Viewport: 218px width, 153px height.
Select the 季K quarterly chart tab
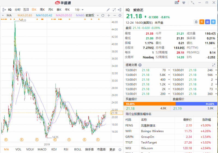tap(59, 10)
